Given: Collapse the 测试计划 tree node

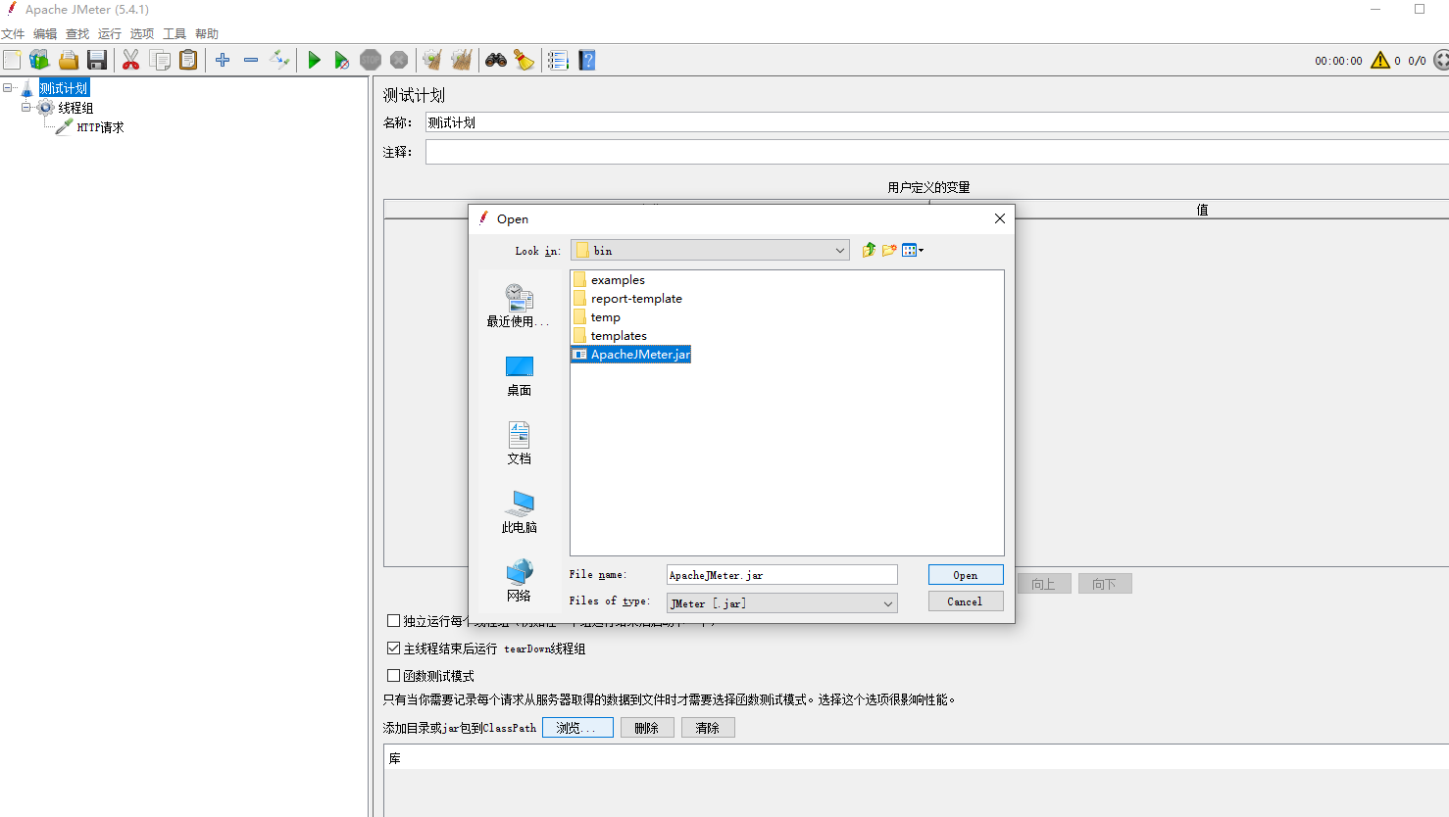Looking at the screenshot, I should 8,88.
